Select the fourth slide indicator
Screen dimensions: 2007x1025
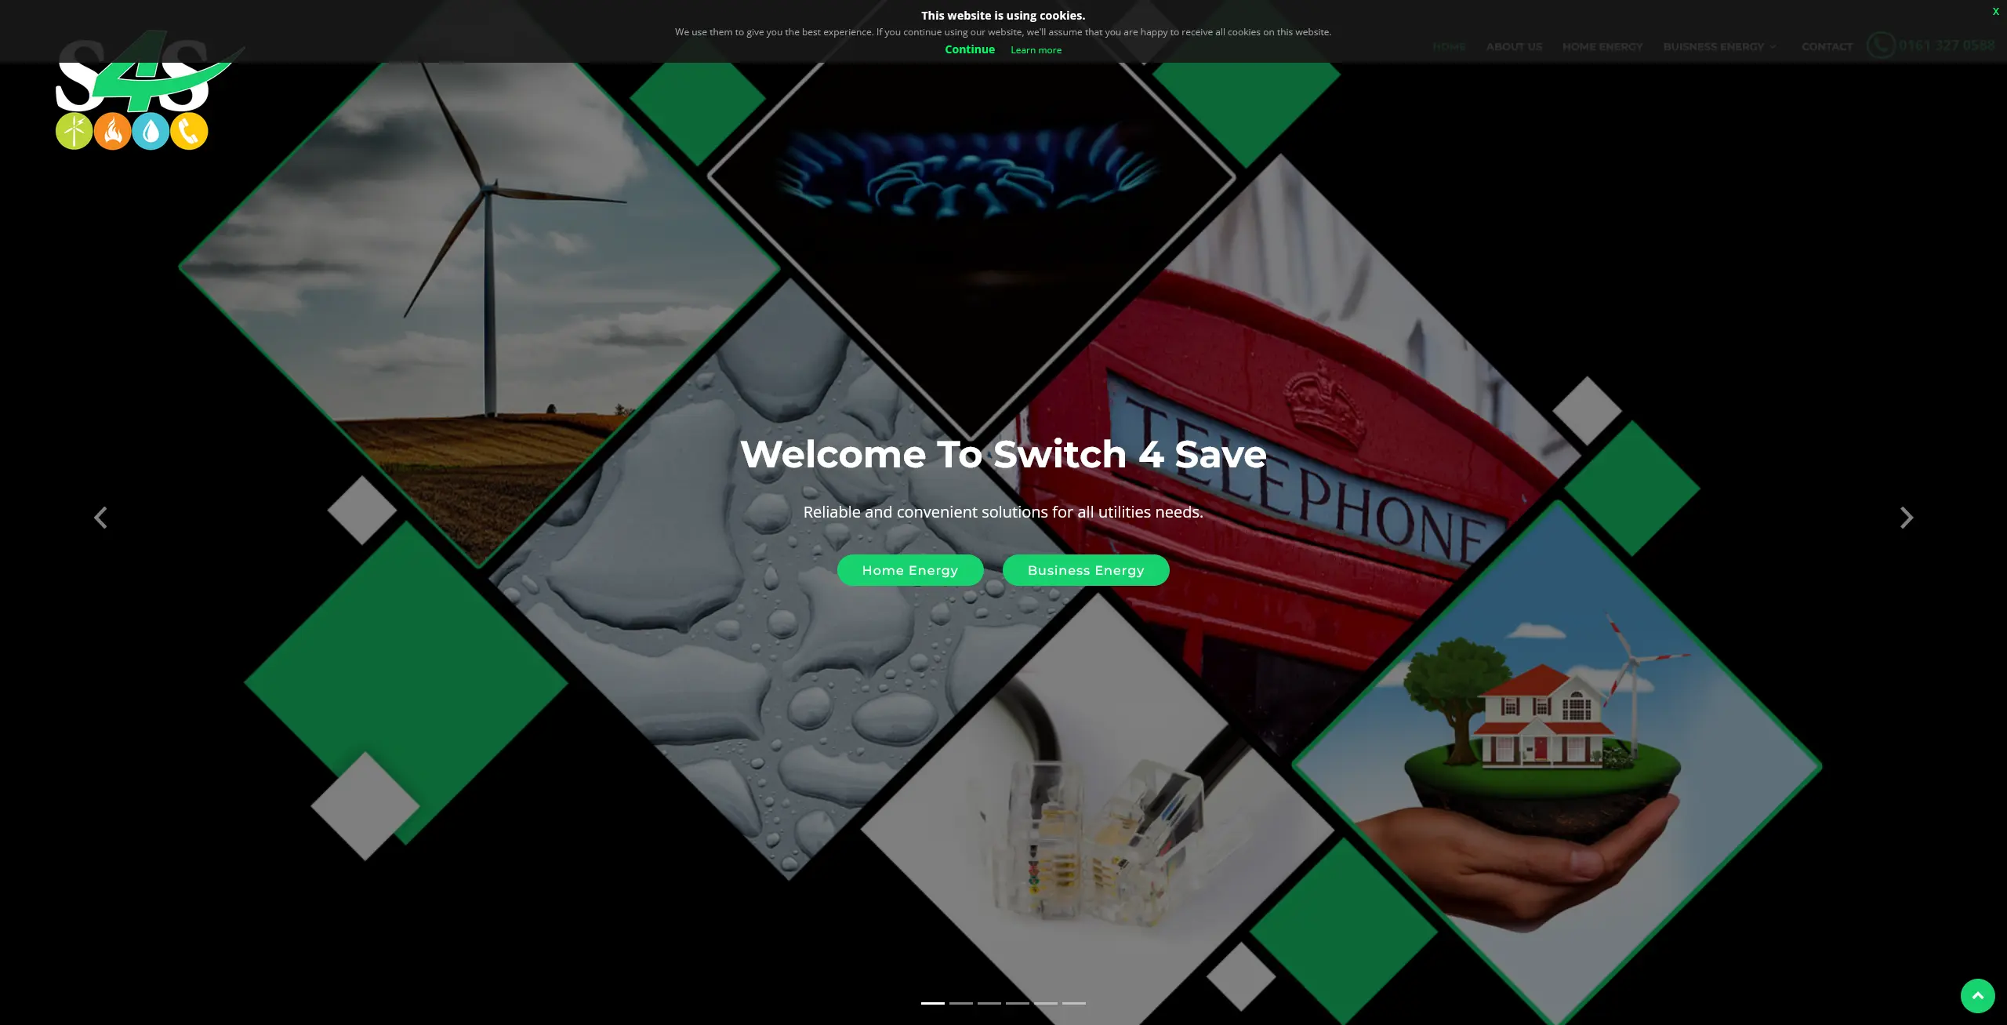pyautogui.click(x=1018, y=1003)
